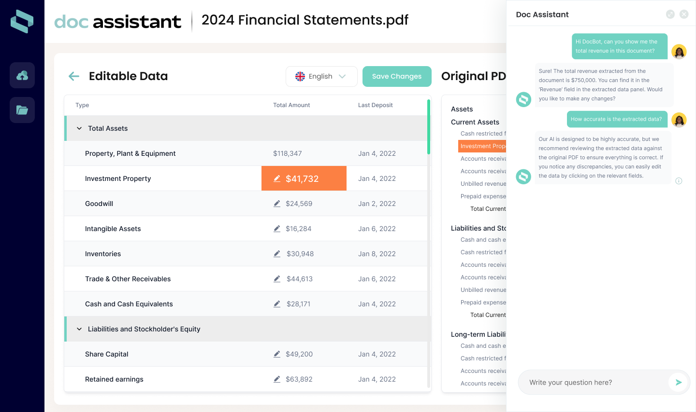Open the cloud upload sidebar icon
Image resolution: width=696 pixels, height=412 pixels.
(x=22, y=75)
